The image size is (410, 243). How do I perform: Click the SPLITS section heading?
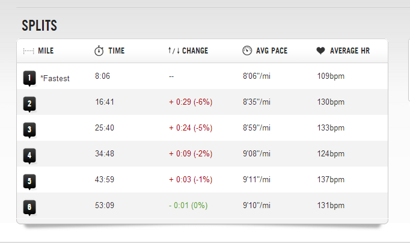point(39,26)
